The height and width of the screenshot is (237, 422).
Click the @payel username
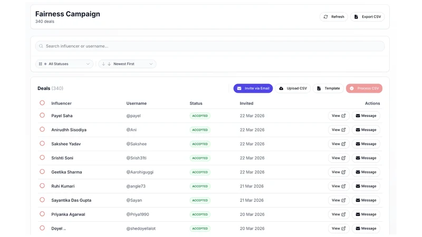coord(133,116)
